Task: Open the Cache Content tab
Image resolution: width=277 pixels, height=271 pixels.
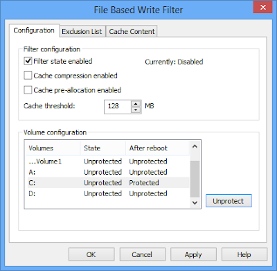Action: (x=132, y=31)
